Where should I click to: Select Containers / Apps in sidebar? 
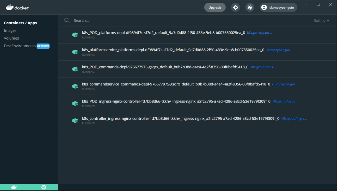click(x=20, y=23)
